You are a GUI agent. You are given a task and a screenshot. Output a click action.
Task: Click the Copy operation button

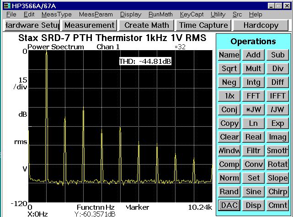pyautogui.click(x=229, y=123)
